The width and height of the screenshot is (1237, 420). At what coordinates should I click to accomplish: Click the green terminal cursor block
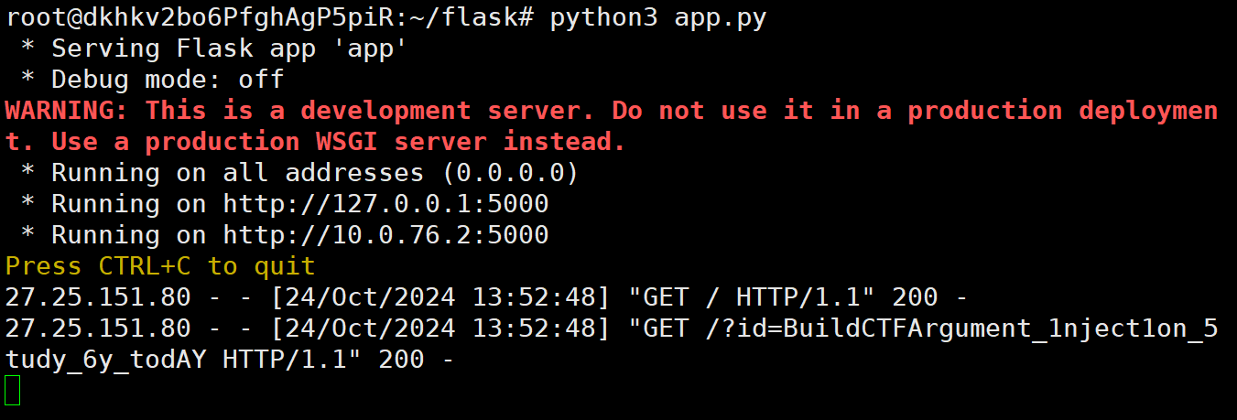coord(12,390)
